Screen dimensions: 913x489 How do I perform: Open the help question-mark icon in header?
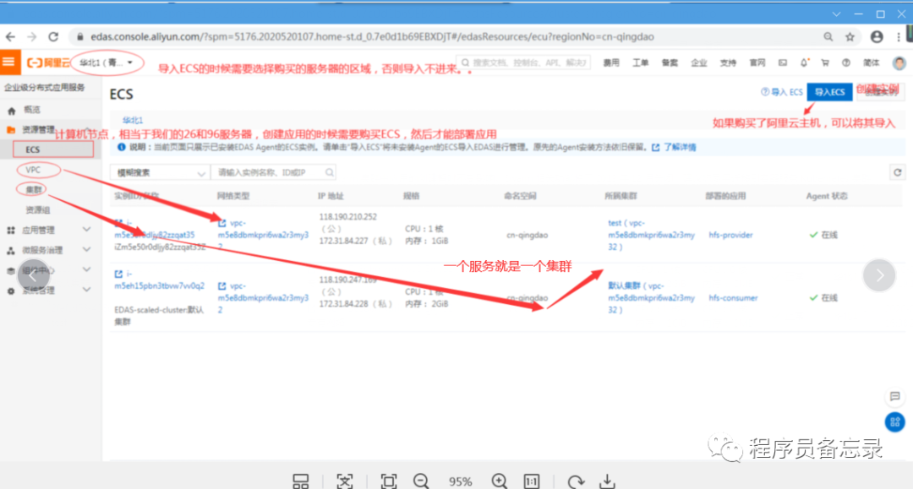846,62
